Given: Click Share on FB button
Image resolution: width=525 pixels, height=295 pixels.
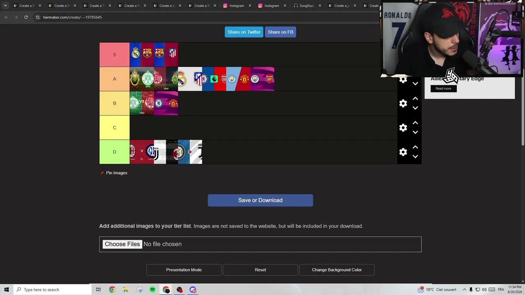Looking at the screenshot, I should (281, 32).
